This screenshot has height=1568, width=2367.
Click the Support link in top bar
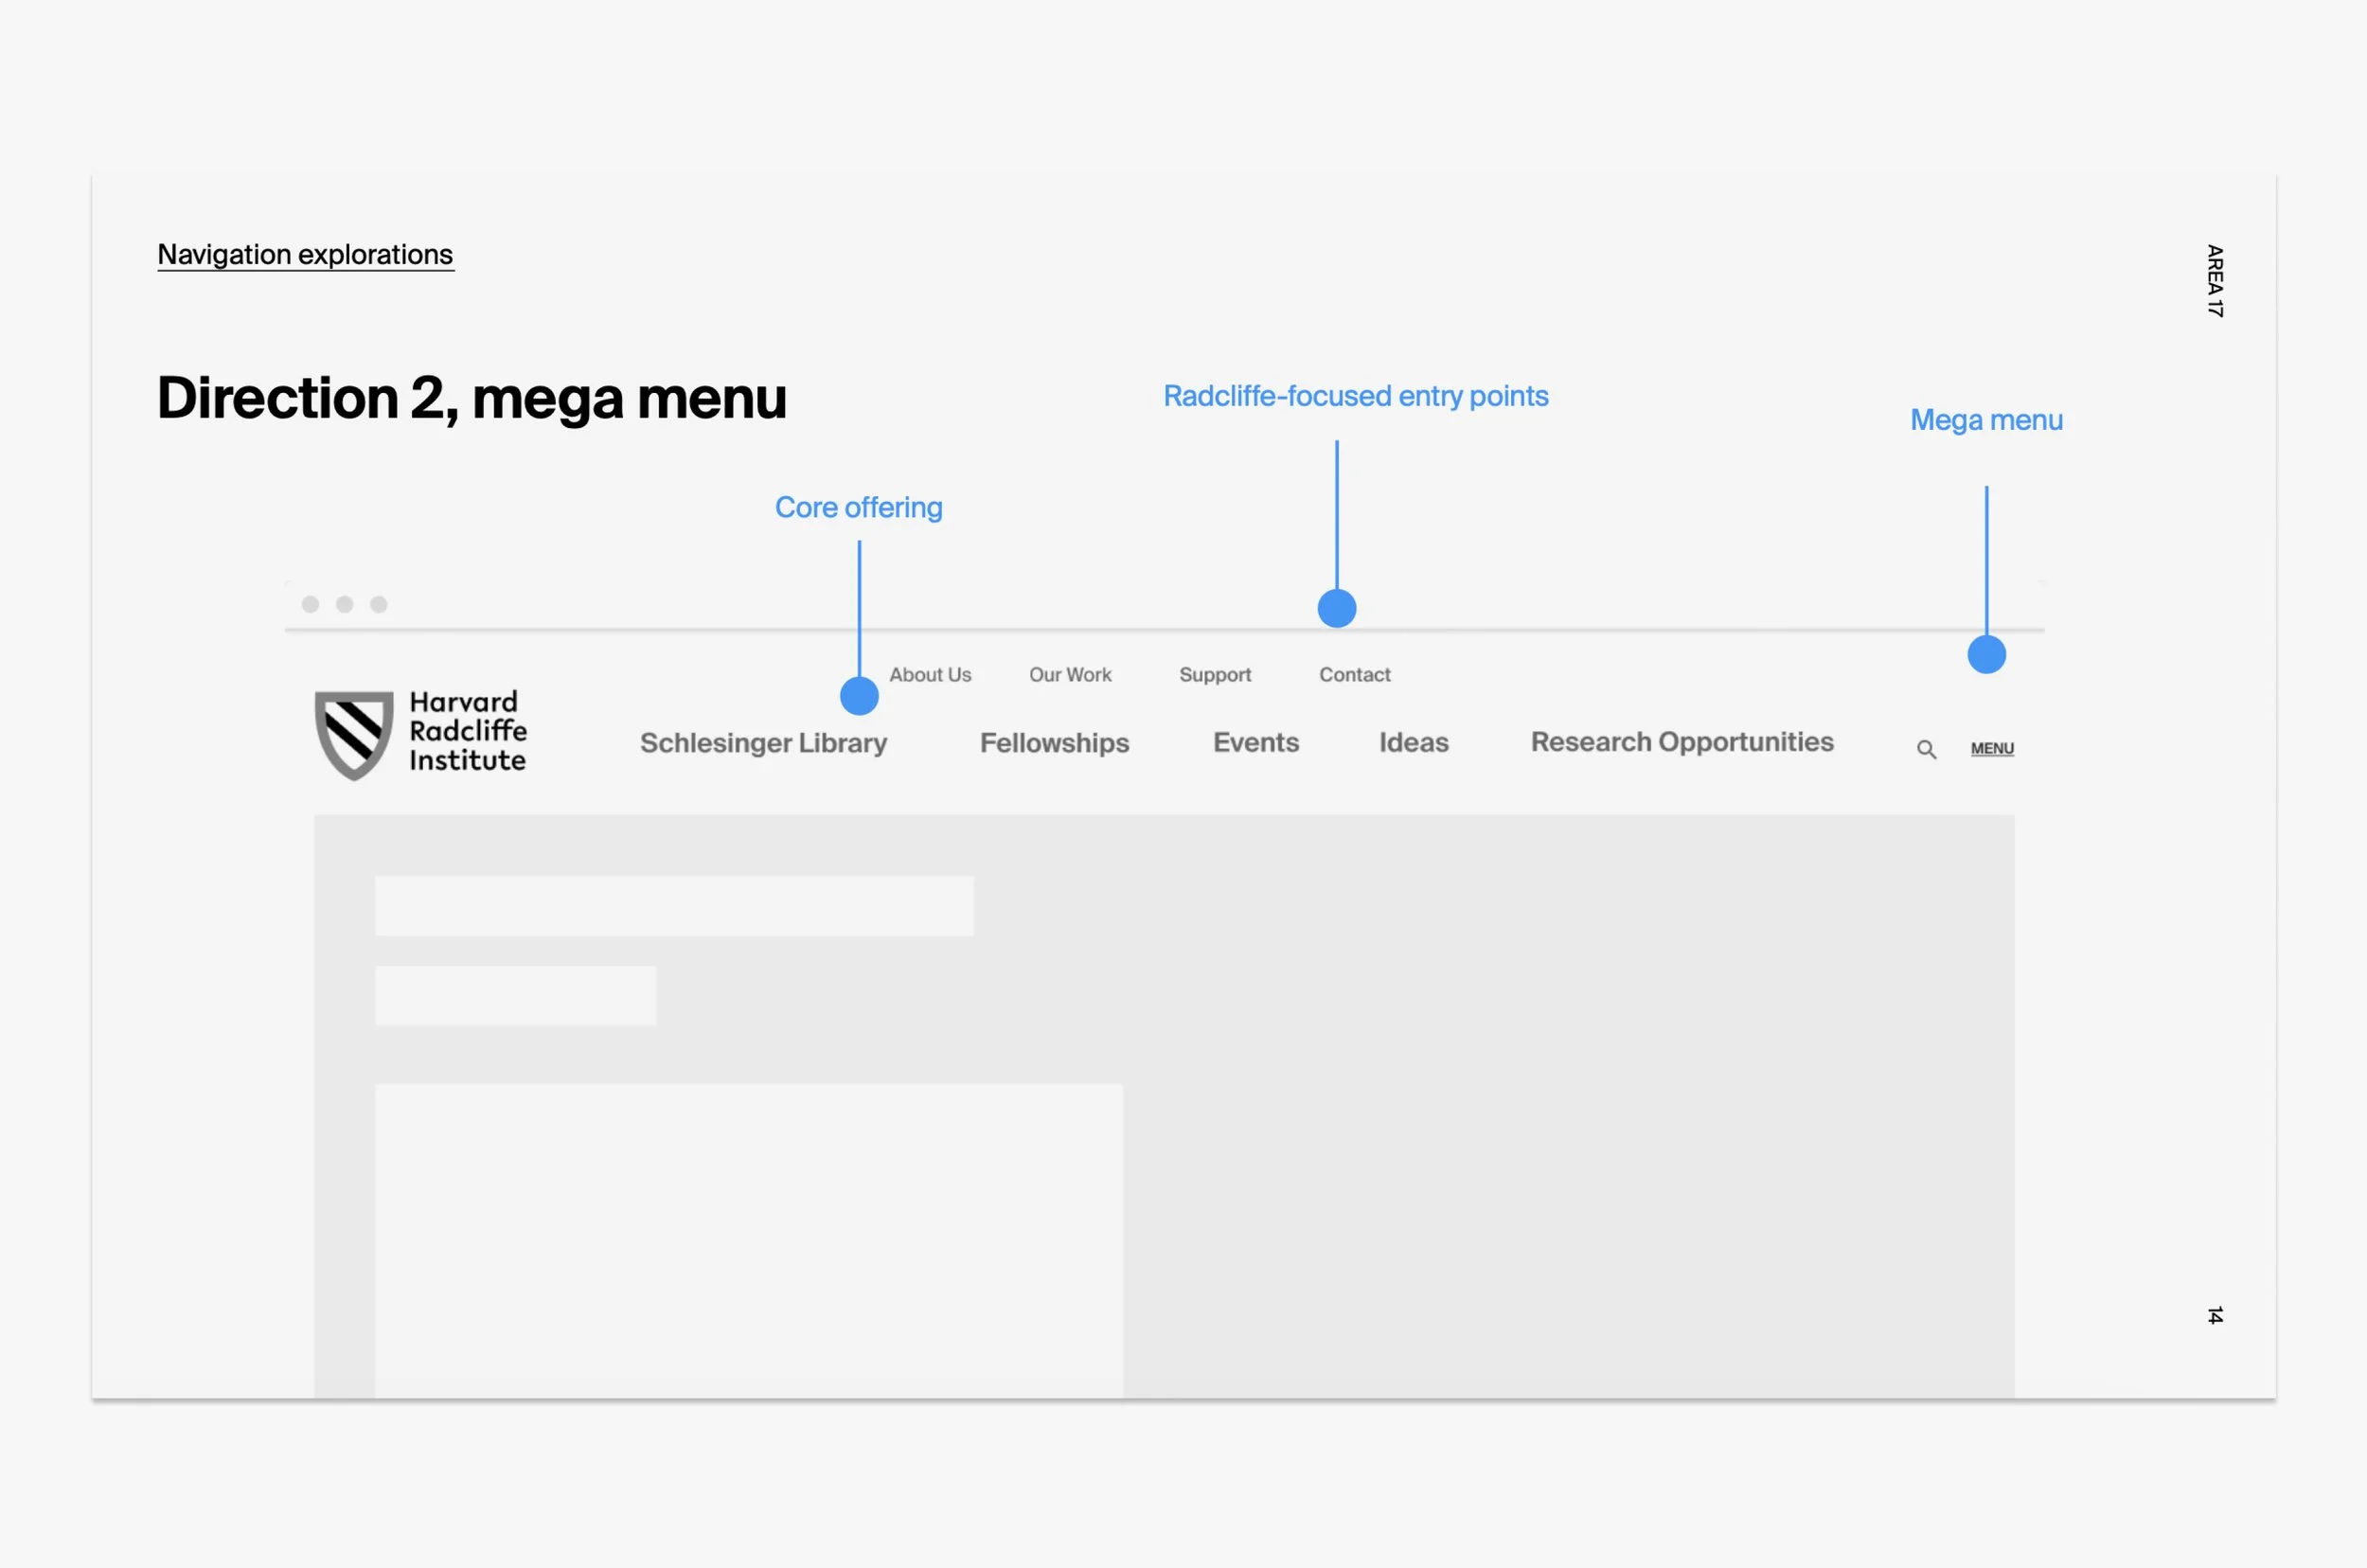point(1215,675)
